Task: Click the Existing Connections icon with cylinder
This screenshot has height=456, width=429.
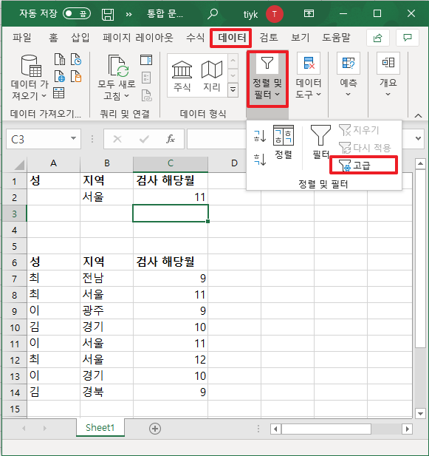Action: [76, 76]
